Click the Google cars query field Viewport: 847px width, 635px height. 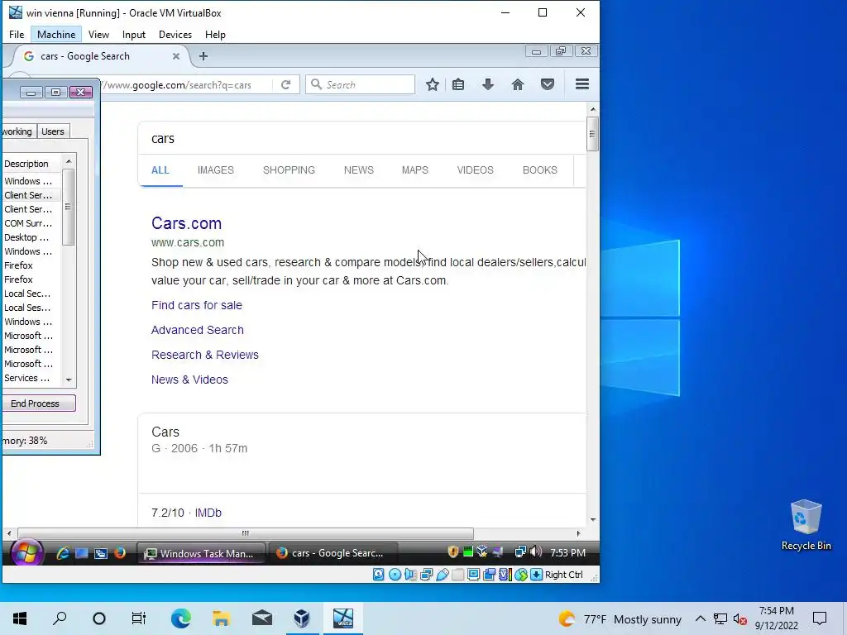tap(362, 138)
